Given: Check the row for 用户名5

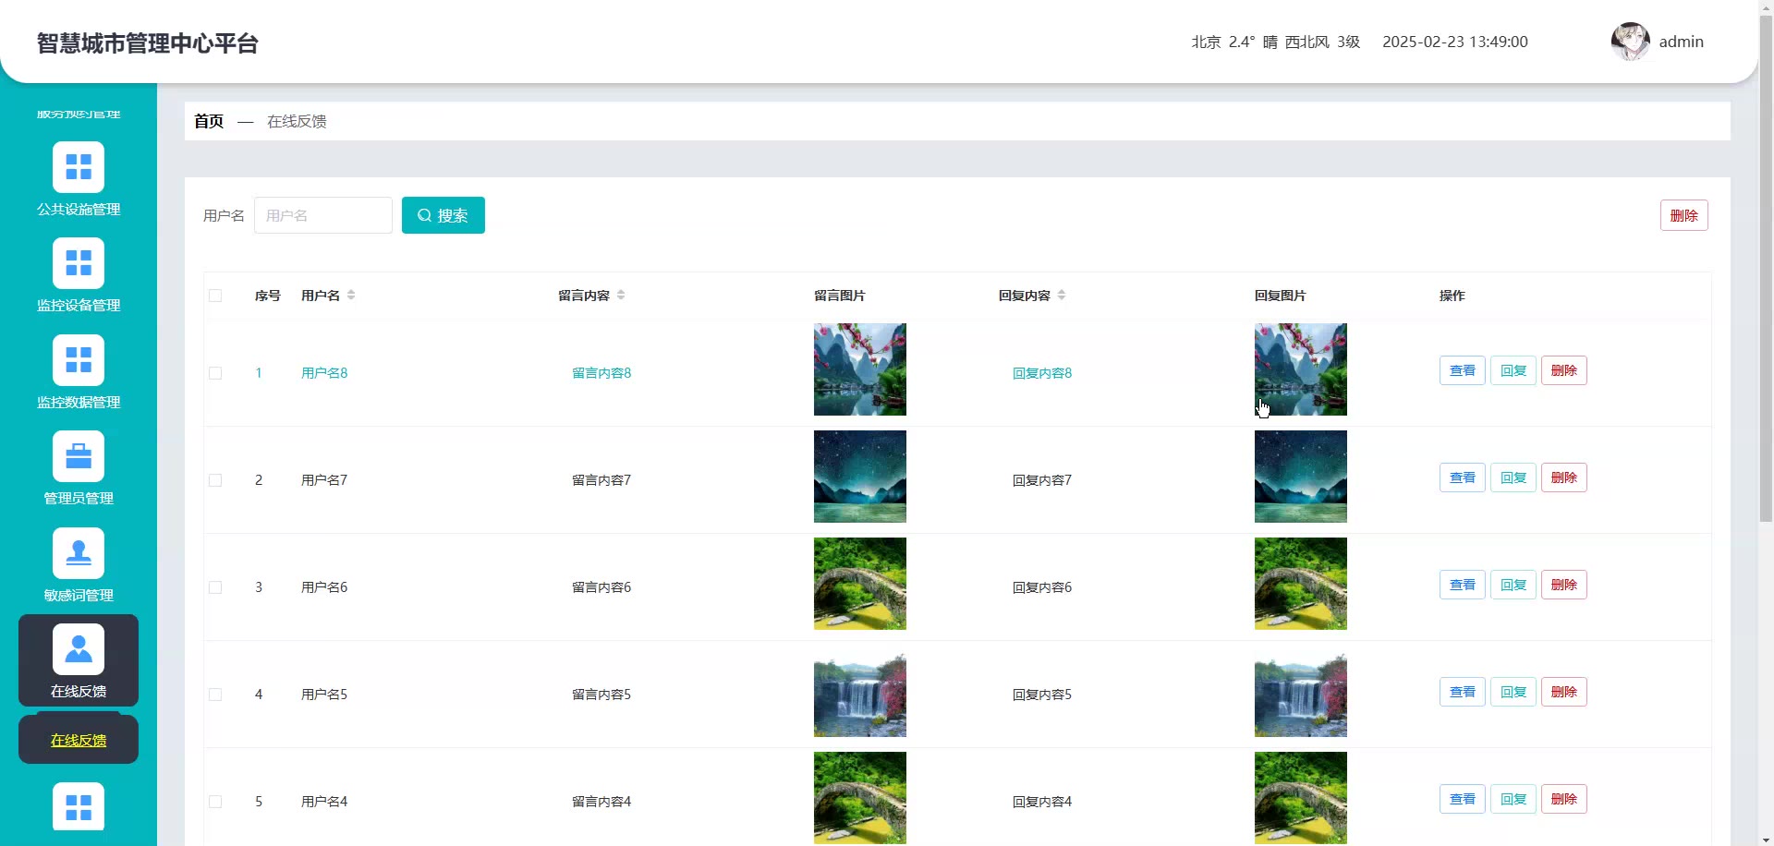Looking at the screenshot, I should click(x=215, y=695).
